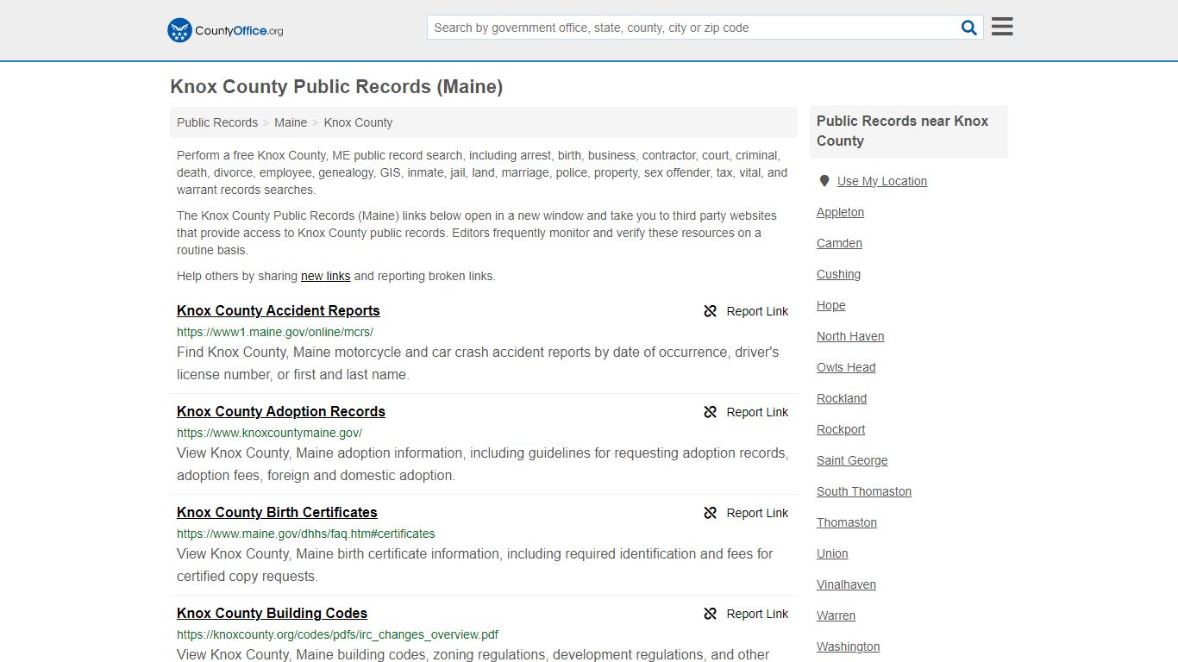Screen dimensions: 1178x662
Task: Open Owls Head public records
Action: [846, 367]
